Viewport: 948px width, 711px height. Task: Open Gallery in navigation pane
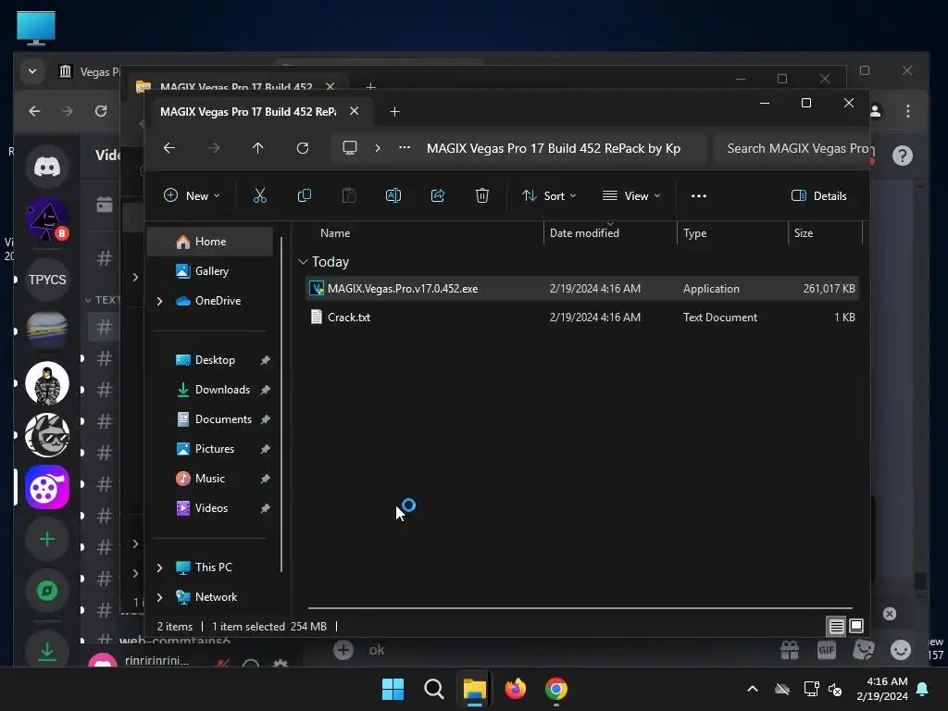pos(210,271)
